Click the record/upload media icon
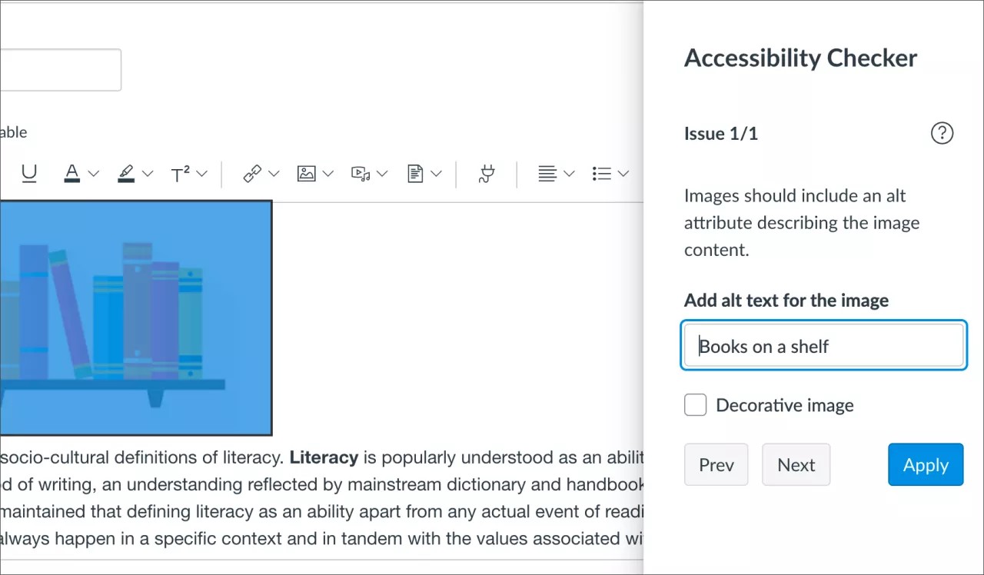This screenshot has height=575, width=984. [x=361, y=174]
